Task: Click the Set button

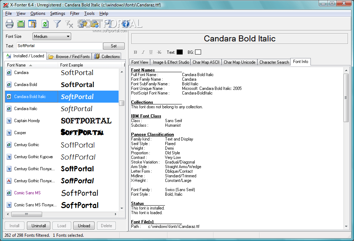Action: 114,46
